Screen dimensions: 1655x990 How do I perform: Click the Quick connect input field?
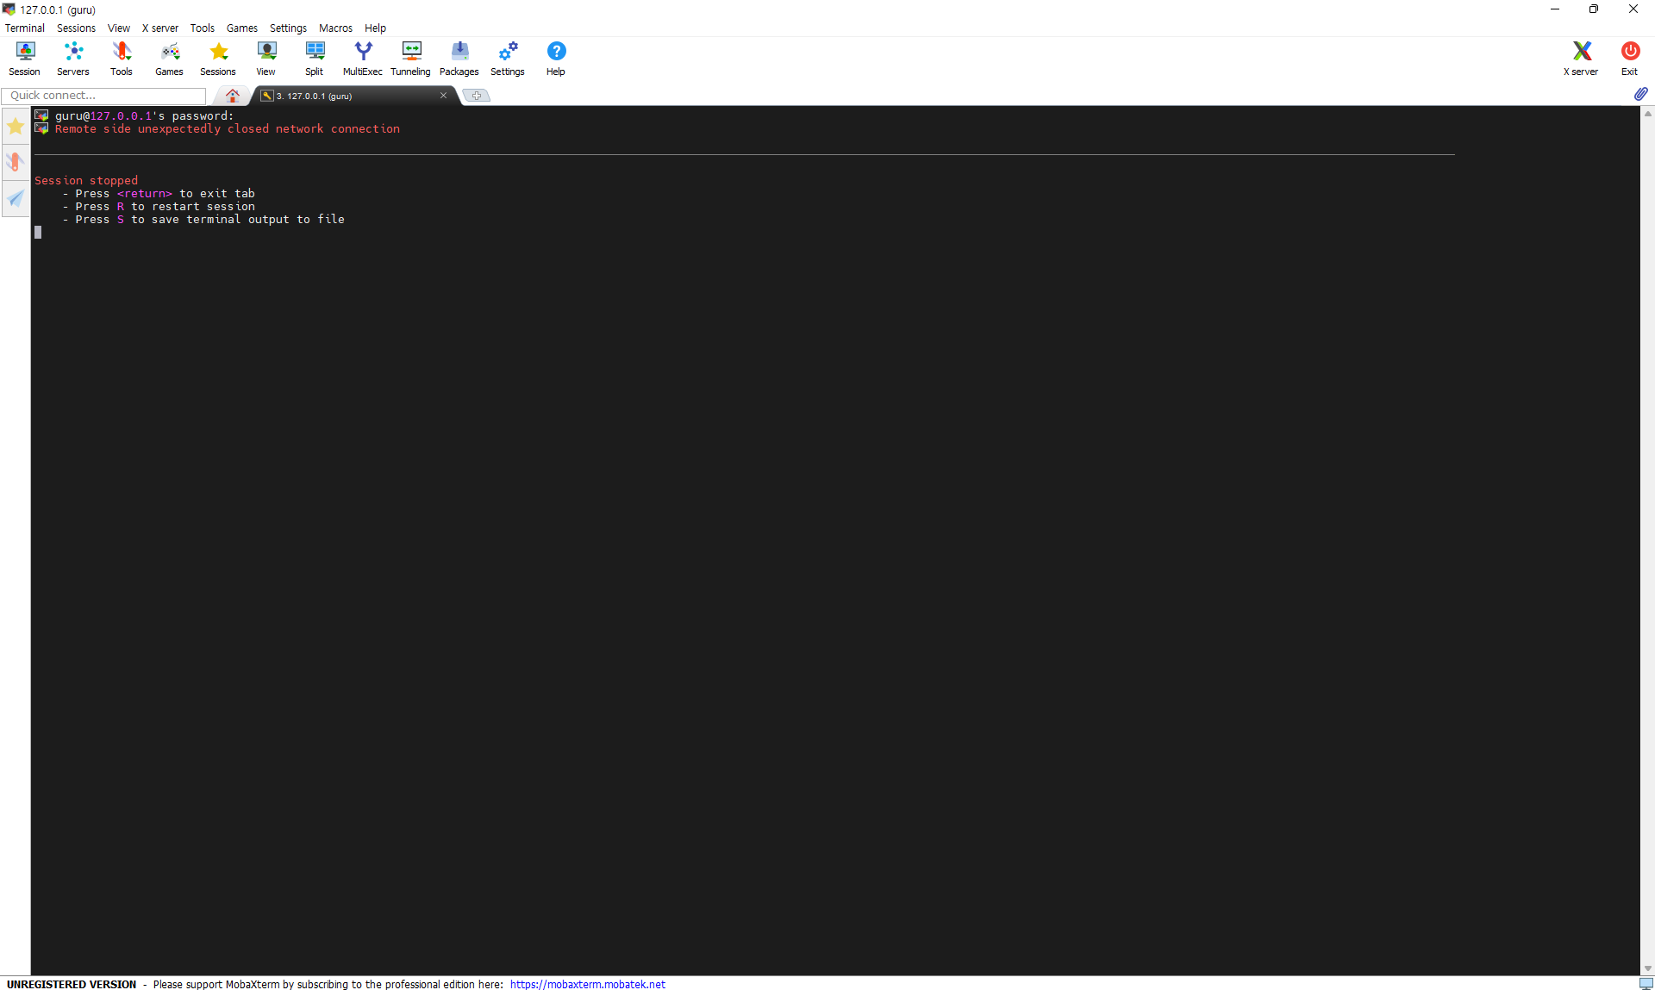(x=103, y=96)
